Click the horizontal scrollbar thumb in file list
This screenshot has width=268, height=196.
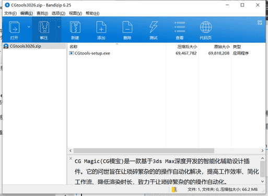click(144, 151)
